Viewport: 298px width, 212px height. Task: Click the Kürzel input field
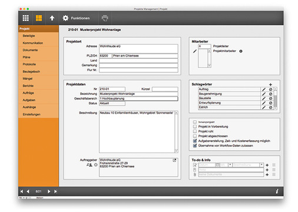click(x=165, y=89)
